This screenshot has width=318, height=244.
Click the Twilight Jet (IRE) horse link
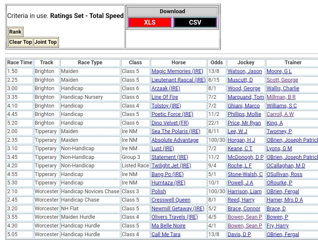pos(171,166)
